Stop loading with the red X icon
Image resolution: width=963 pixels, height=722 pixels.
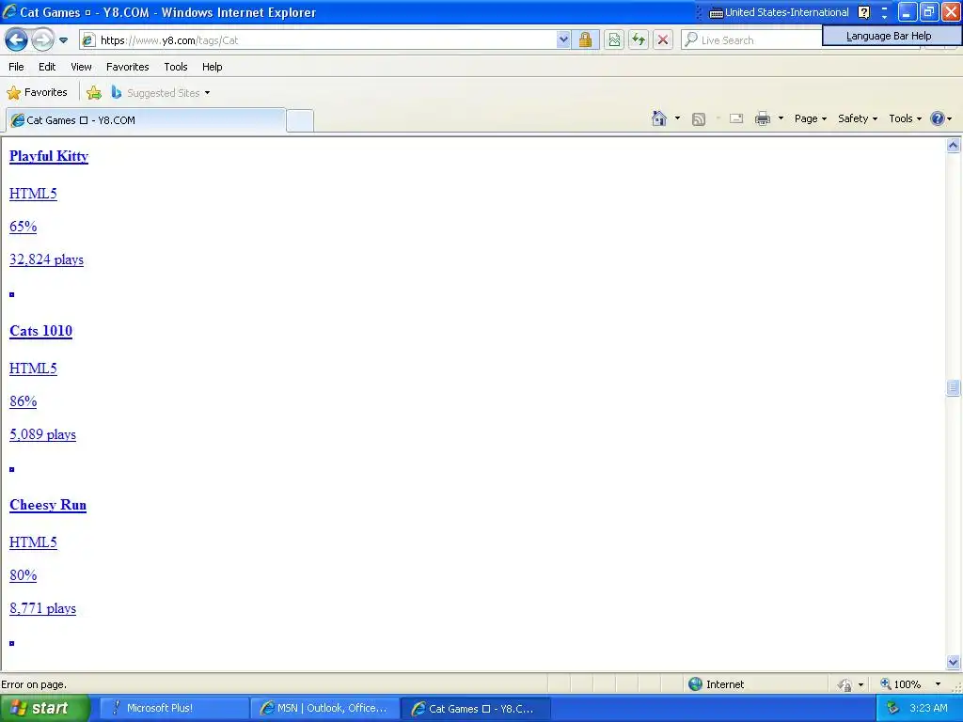pyautogui.click(x=663, y=39)
